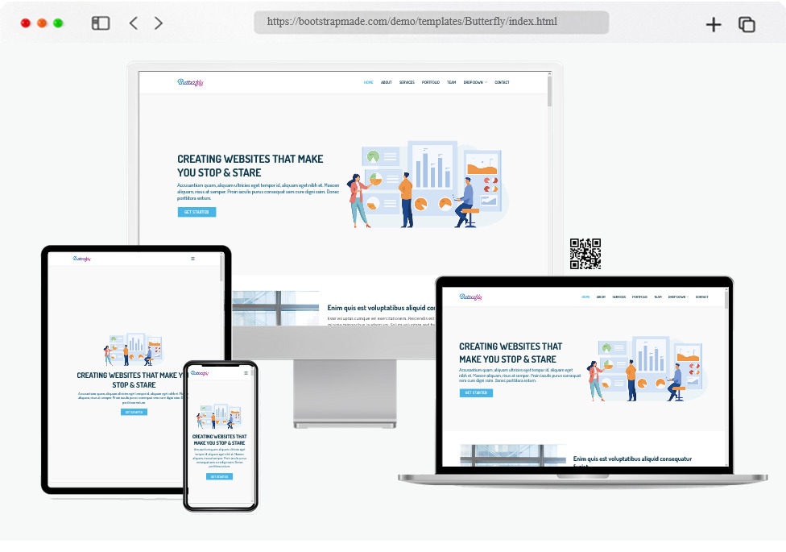
Task: Expand the DROPDOWN menu on the laptop navbar
Action: (677, 297)
